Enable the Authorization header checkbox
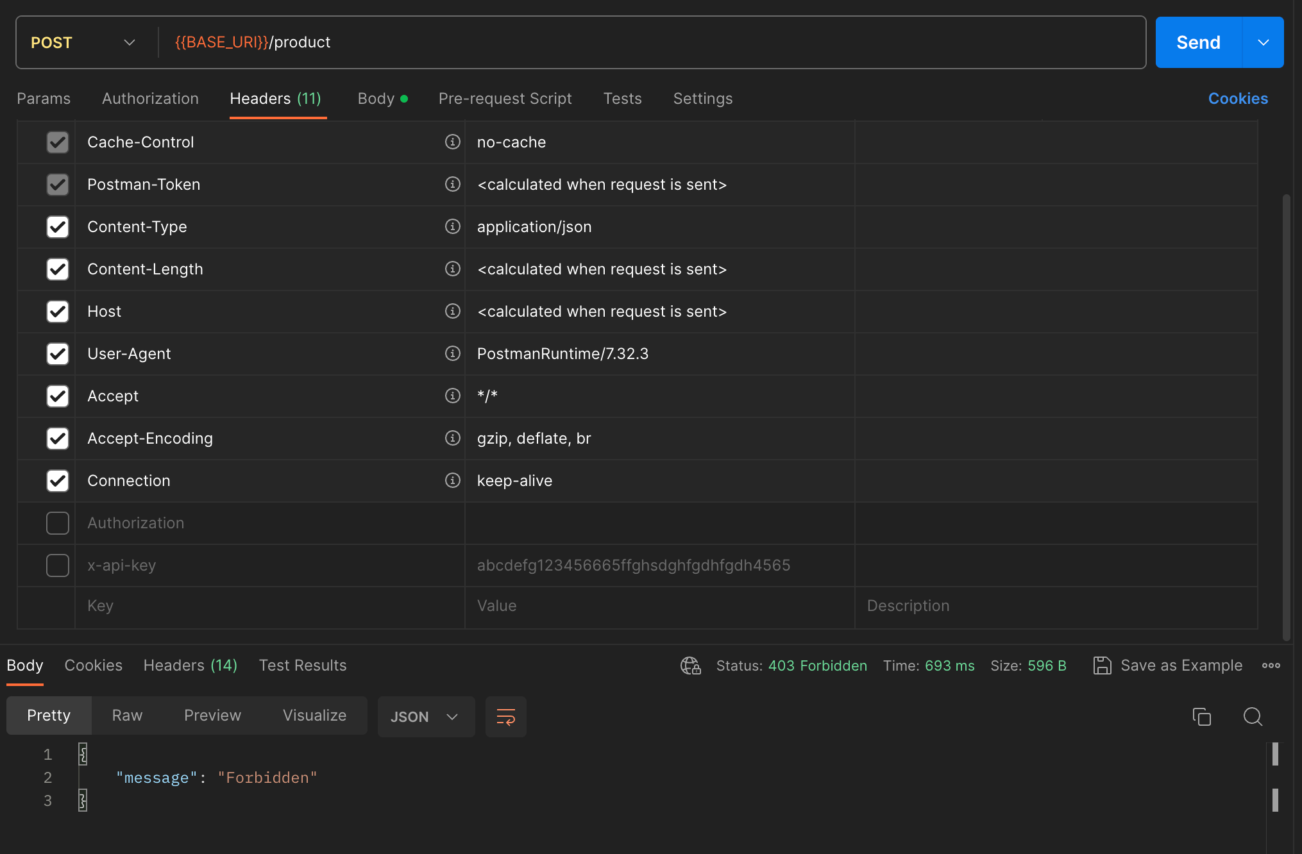This screenshot has width=1302, height=854. 58,523
